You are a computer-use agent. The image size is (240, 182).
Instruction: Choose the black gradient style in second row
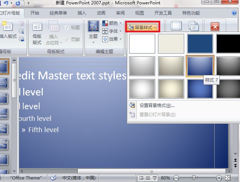tap(228, 66)
